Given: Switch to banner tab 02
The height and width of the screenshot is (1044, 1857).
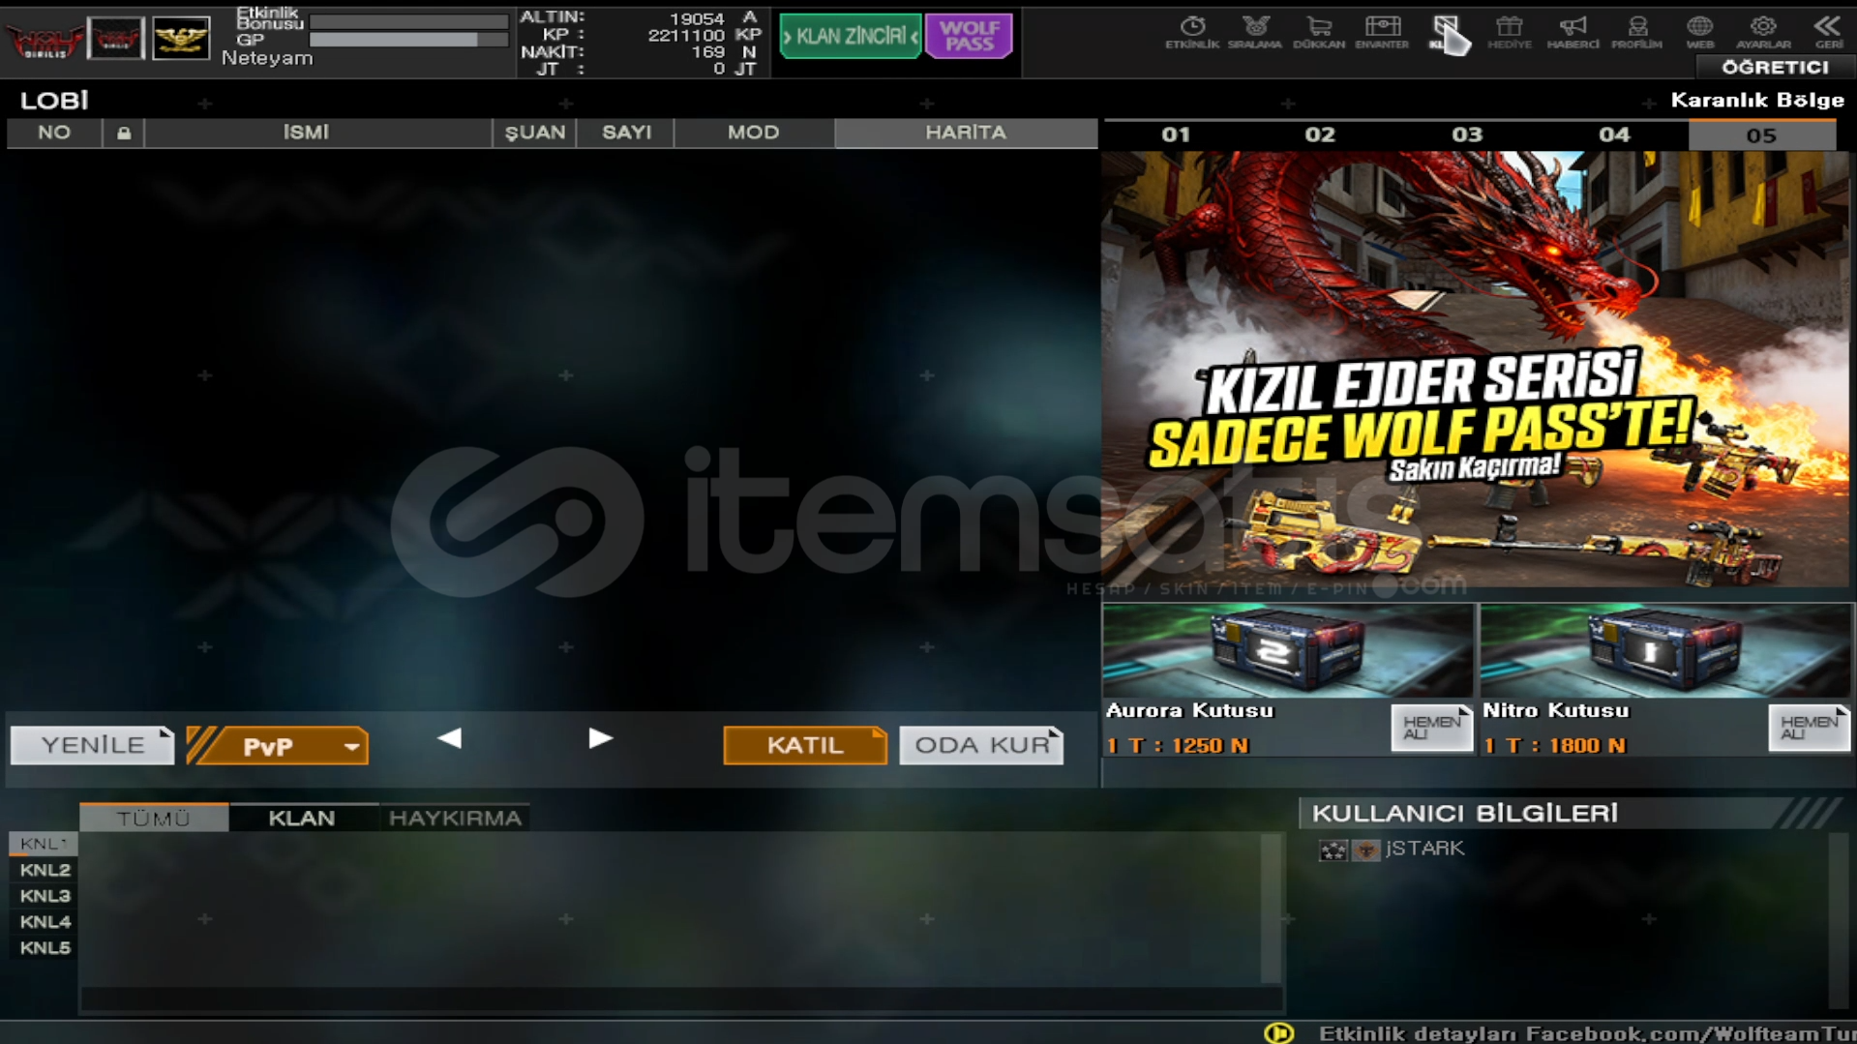Looking at the screenshot, I should click(x=1321, y=135).
